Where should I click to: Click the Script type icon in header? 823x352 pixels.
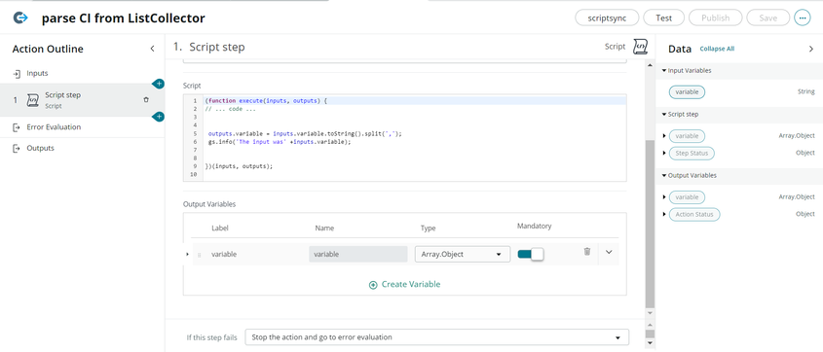(x=640, y=47)
